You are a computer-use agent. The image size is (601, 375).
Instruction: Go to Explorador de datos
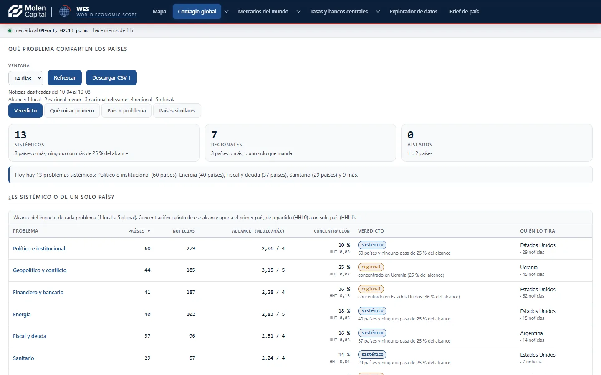[x=414, y=12]
